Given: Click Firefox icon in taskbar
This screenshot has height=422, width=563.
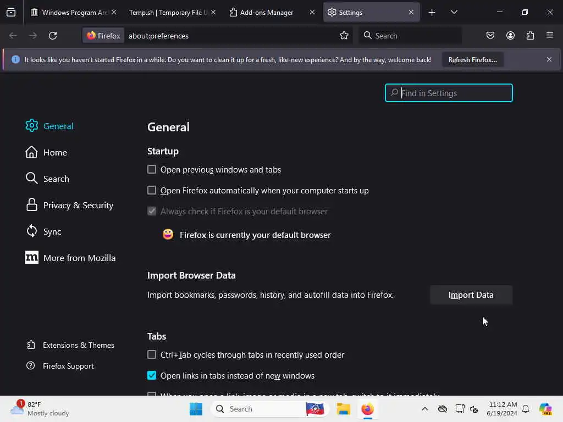Looking at the screenshot, I should (x=368, y=409).
